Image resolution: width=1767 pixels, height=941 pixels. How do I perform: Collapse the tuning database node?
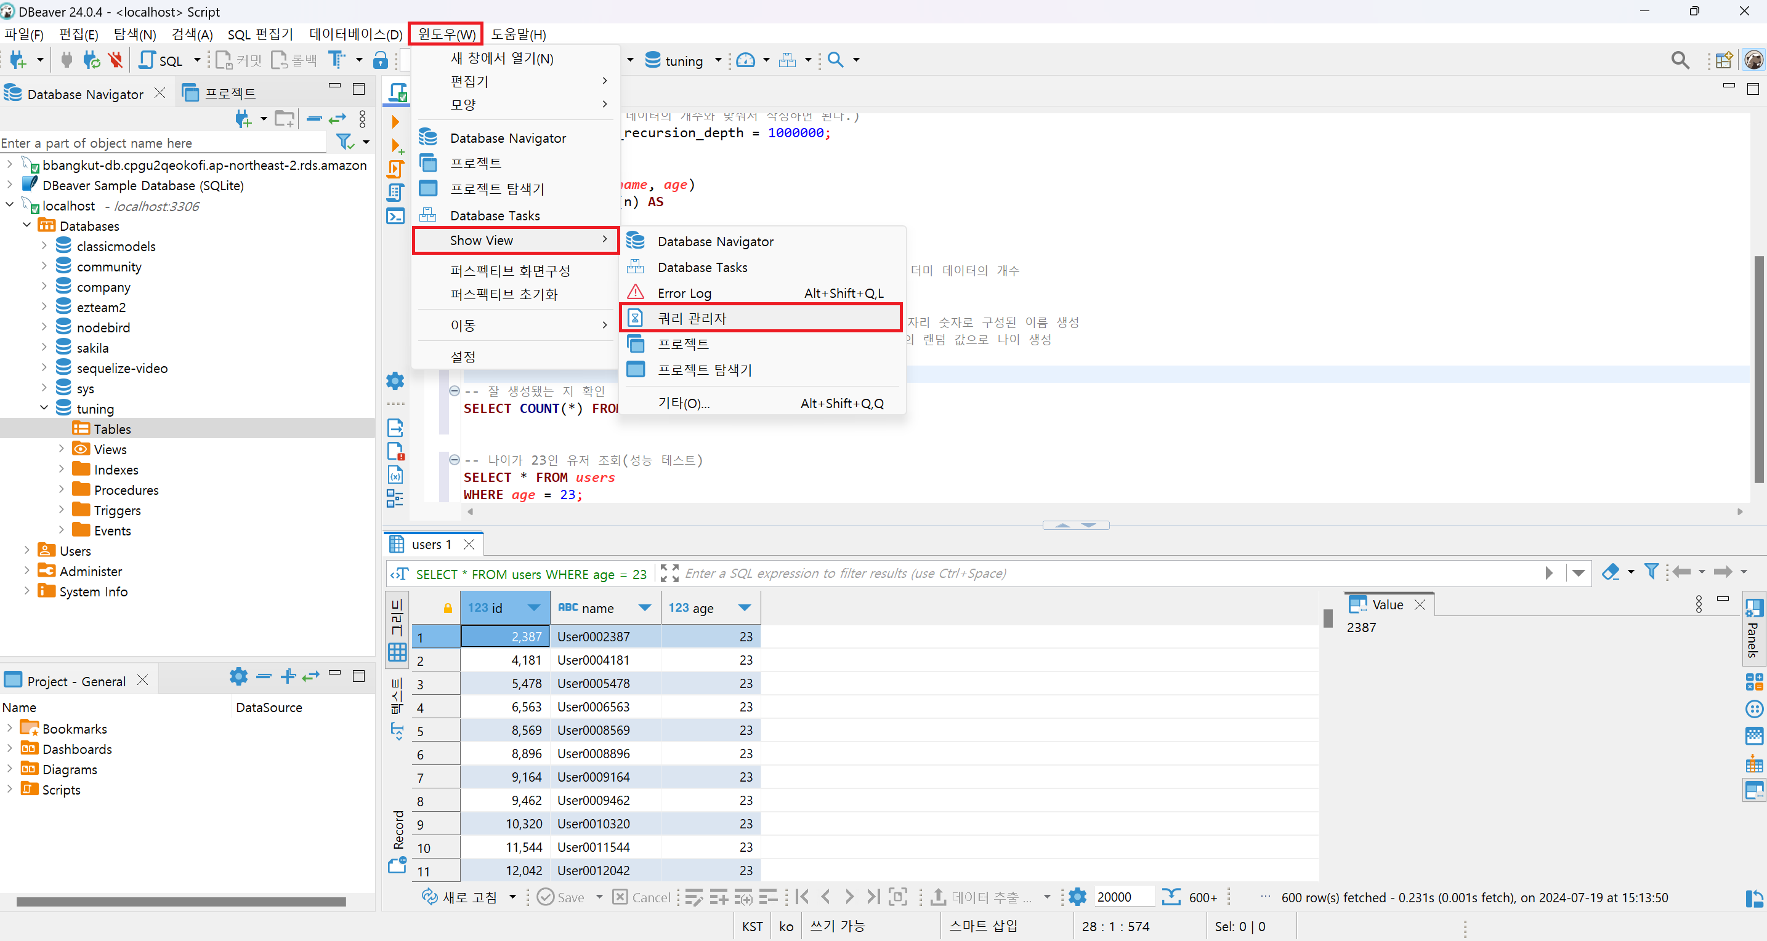pyautogui.click(x=44, y=409)
